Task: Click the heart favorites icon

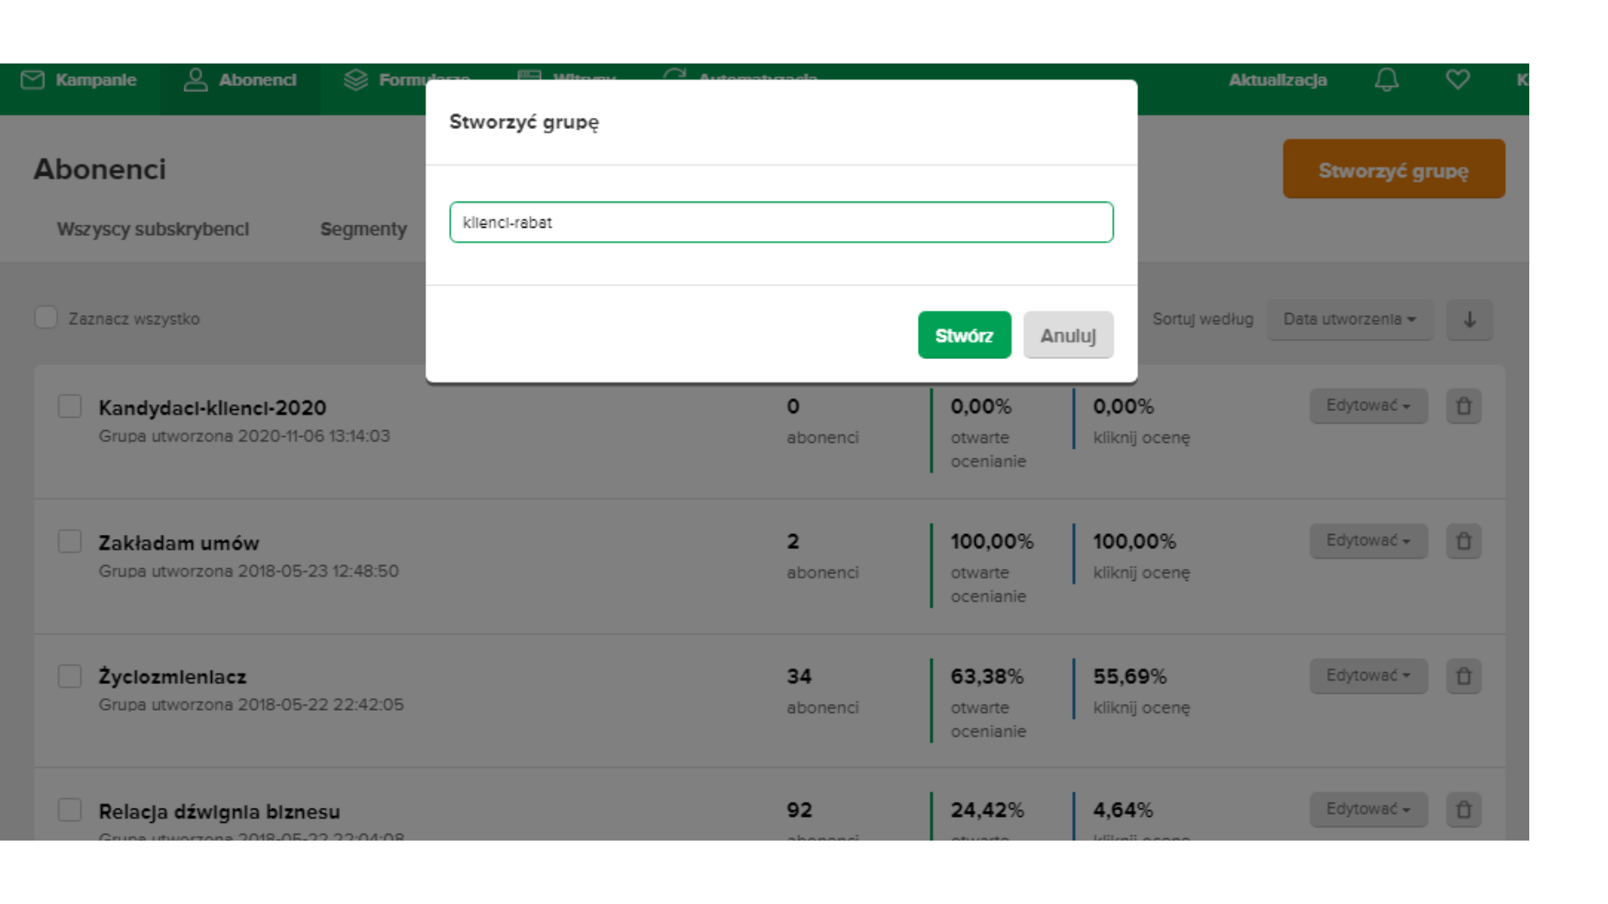Action: click(x=1457, y=80)
